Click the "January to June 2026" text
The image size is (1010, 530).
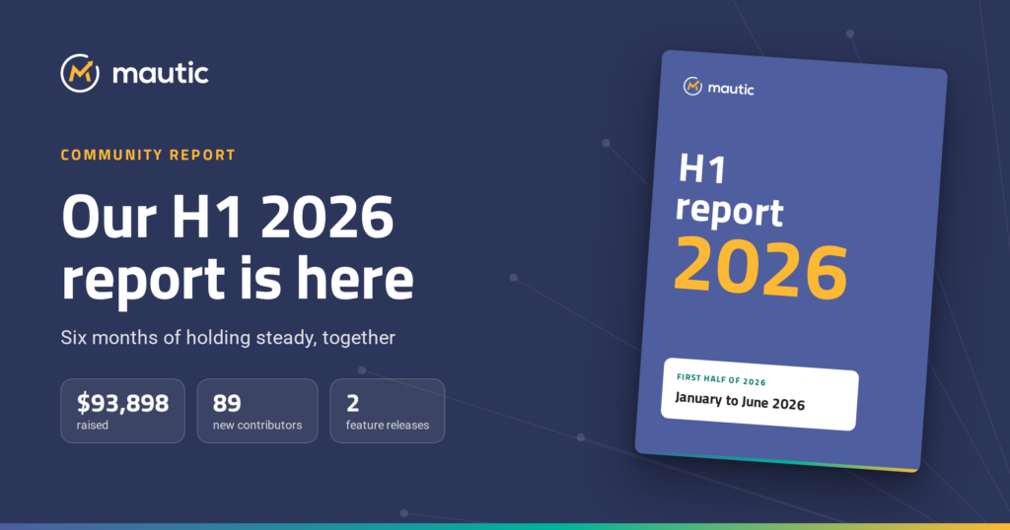[x=740, y=401]
